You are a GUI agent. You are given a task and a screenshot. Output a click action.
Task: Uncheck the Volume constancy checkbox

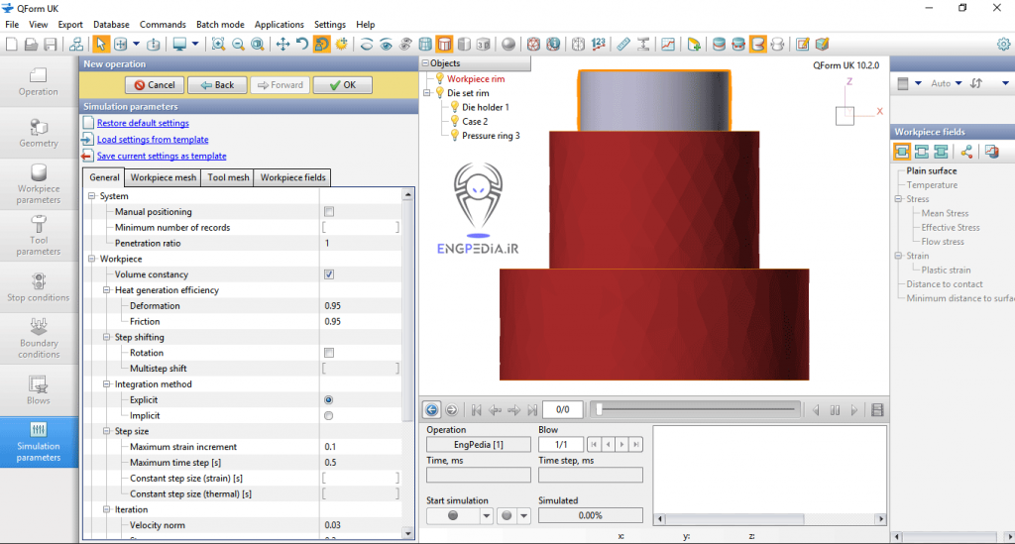(329, 274)
